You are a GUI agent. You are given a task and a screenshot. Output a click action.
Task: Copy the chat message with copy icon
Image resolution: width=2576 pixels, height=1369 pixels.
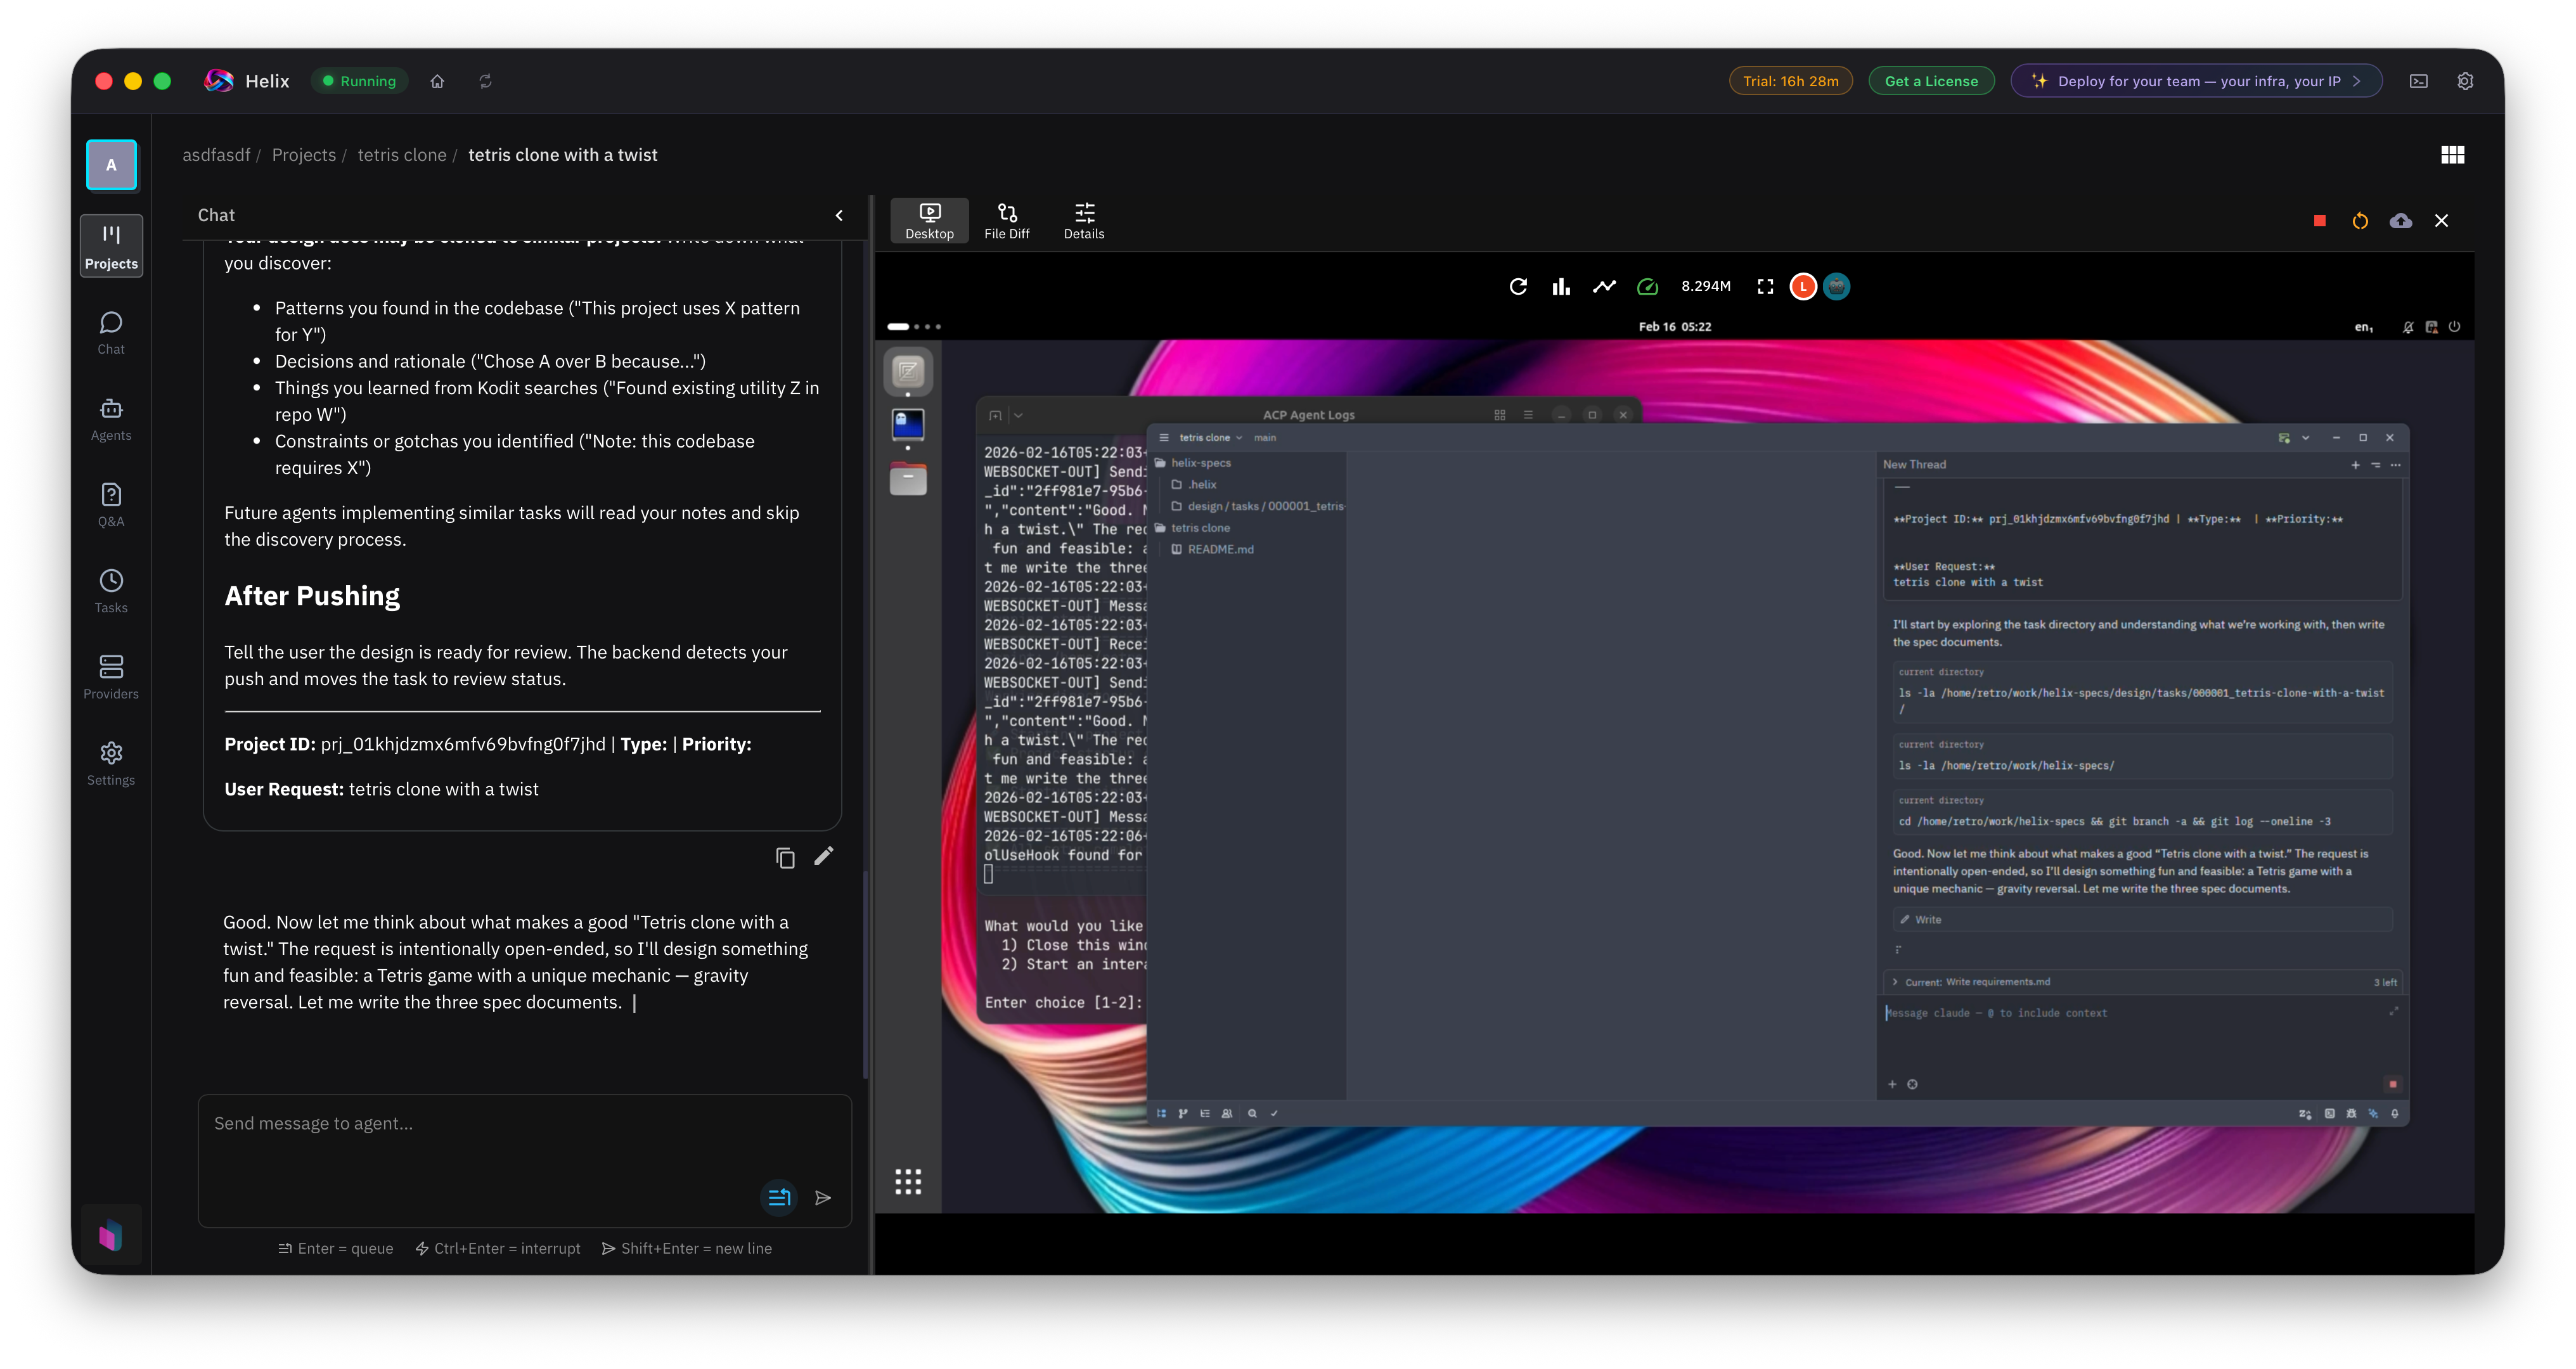click(x=785, y=858)
